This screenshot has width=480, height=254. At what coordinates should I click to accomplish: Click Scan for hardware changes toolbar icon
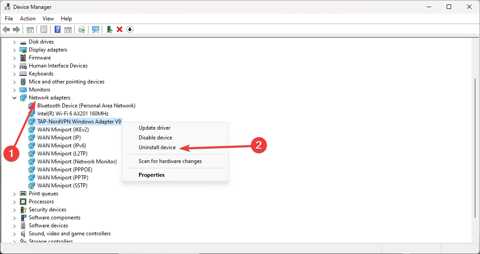[96, 29]
